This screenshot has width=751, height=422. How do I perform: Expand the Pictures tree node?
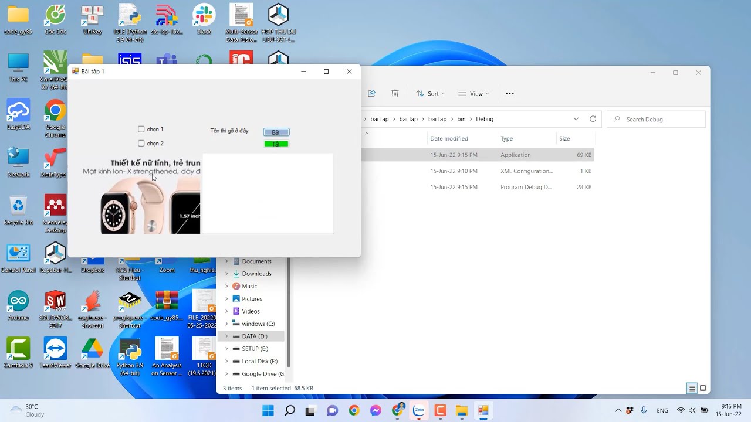(x=226, y=299)
